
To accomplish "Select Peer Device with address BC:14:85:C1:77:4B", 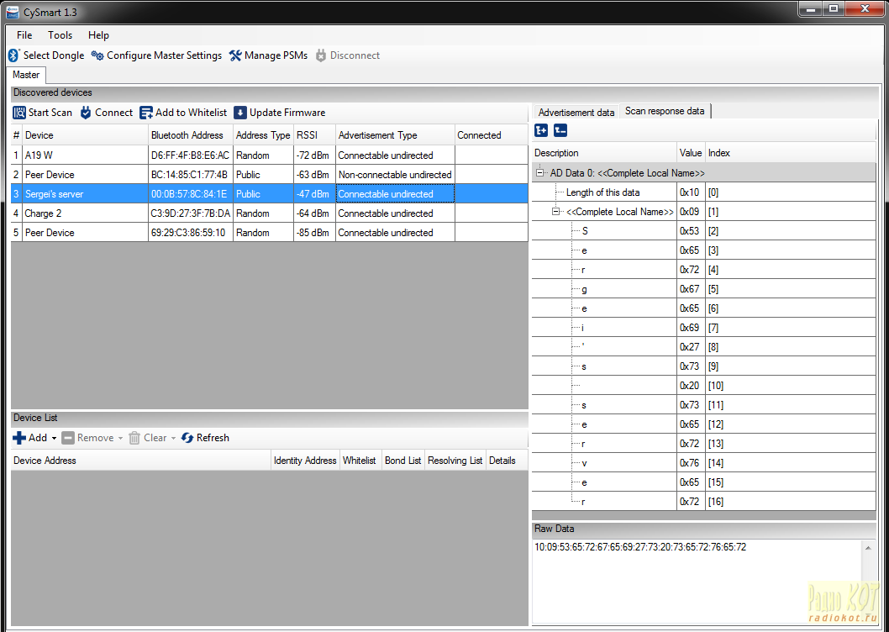I will [x=270, y=174].
